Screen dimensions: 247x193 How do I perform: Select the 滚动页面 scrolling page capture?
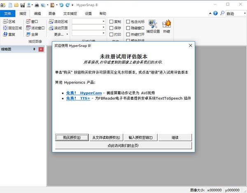pyautogui.click(x=58, y=28)
